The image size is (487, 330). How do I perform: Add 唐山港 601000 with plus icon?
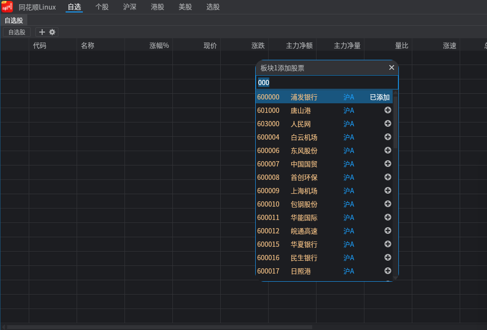coord(387,110)
